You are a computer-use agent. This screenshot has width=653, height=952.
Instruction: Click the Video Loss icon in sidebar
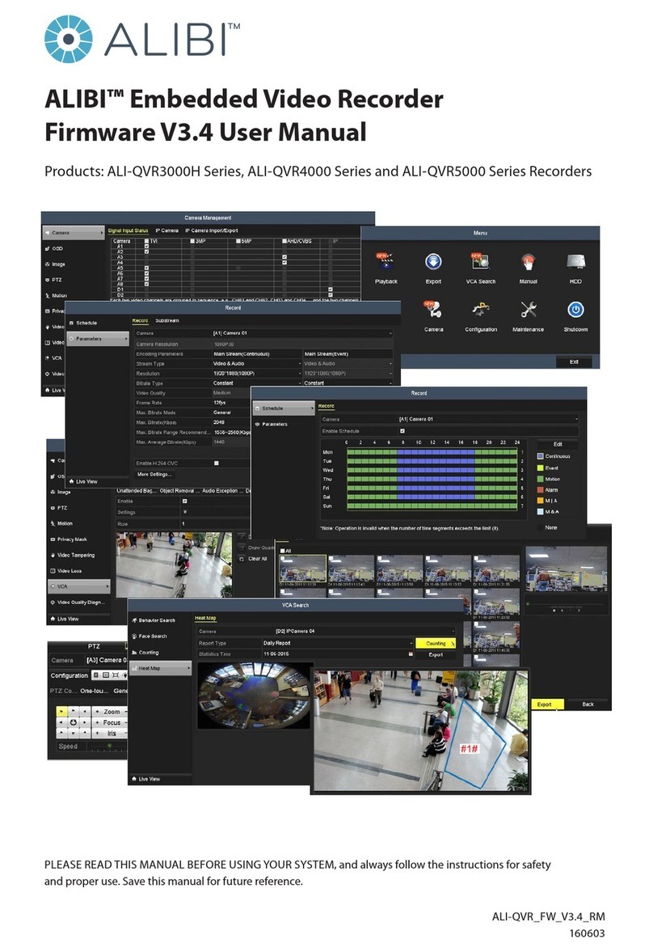point(53,571)
